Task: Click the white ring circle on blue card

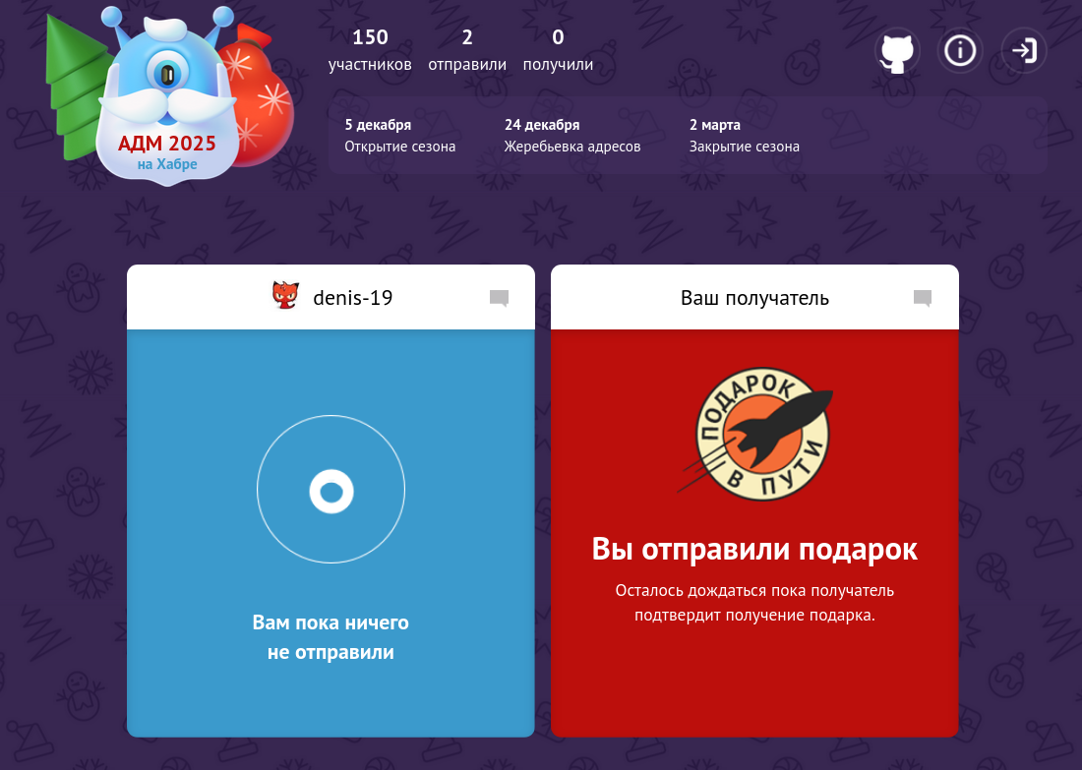Action: (331, 489)
